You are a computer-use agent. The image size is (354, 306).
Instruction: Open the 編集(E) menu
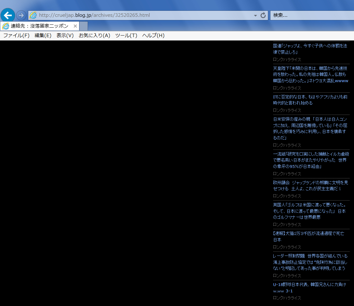click(43, 36)
